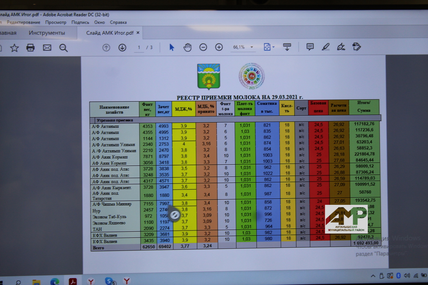The image size is (428, 285).
Task: Zoom out with minus button
Action: 203,47
